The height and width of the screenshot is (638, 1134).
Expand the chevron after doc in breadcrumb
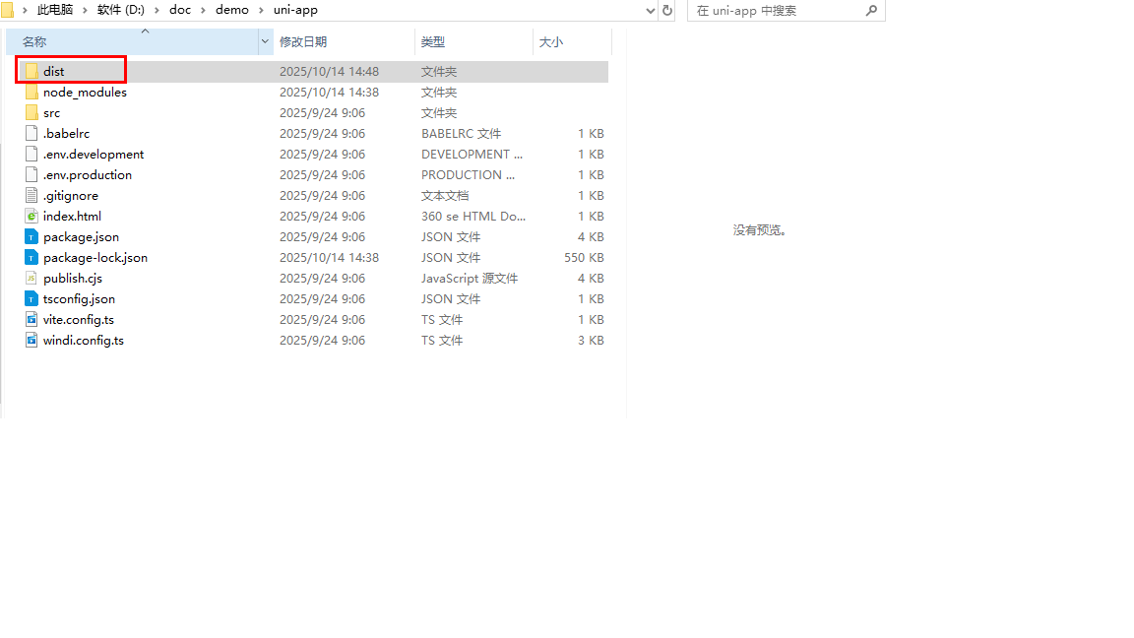coord(203,10)
